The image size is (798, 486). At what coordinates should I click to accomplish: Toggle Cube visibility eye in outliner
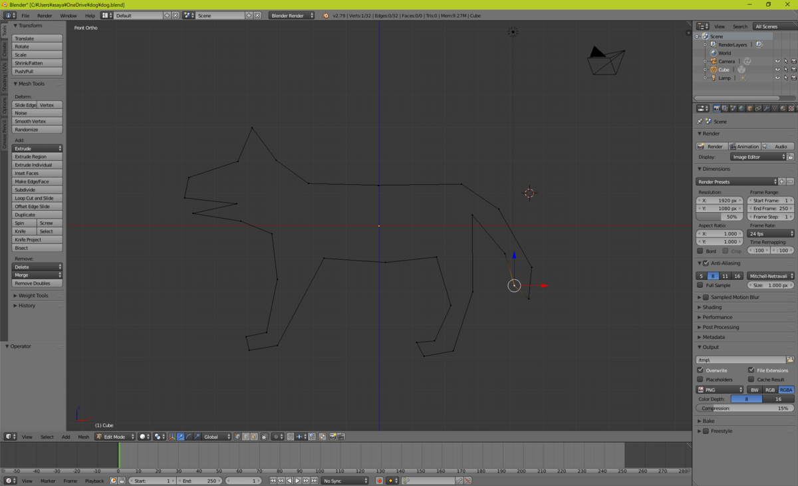click(x=777, y=70)
